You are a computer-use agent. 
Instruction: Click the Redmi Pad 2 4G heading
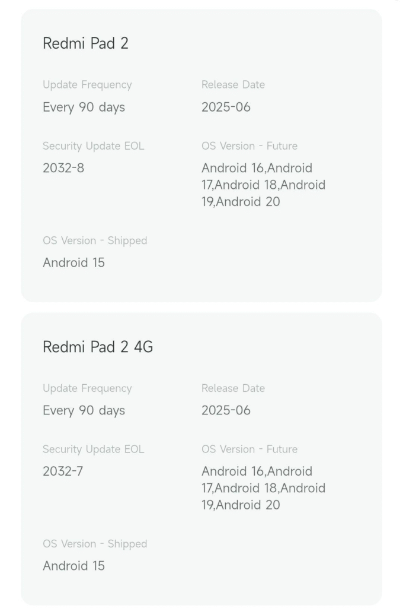(x=98, y=347)
